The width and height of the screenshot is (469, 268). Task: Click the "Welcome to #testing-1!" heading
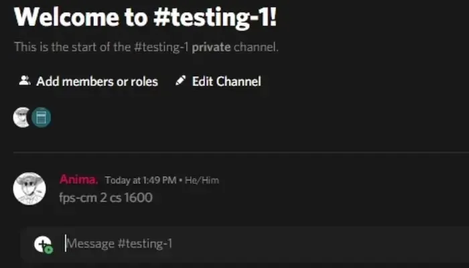(145, 17)
